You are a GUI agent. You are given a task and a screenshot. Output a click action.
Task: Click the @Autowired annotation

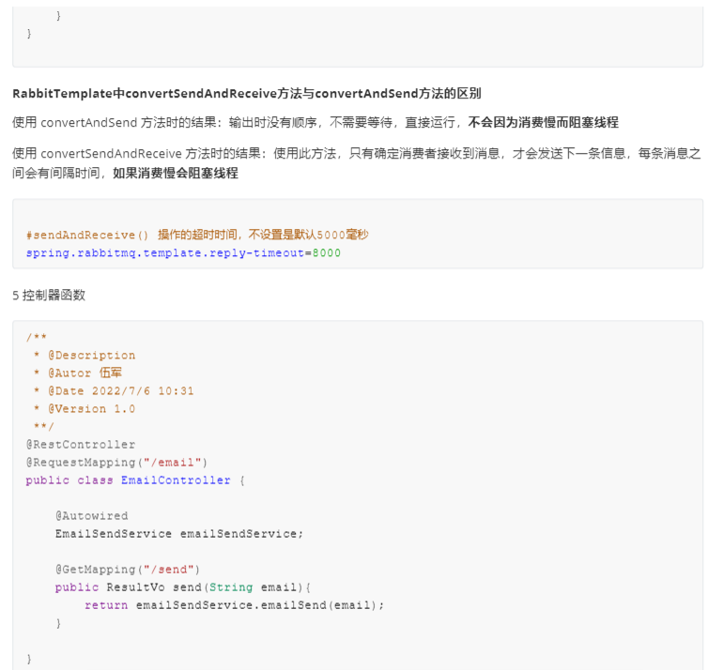tap(91, 516)
